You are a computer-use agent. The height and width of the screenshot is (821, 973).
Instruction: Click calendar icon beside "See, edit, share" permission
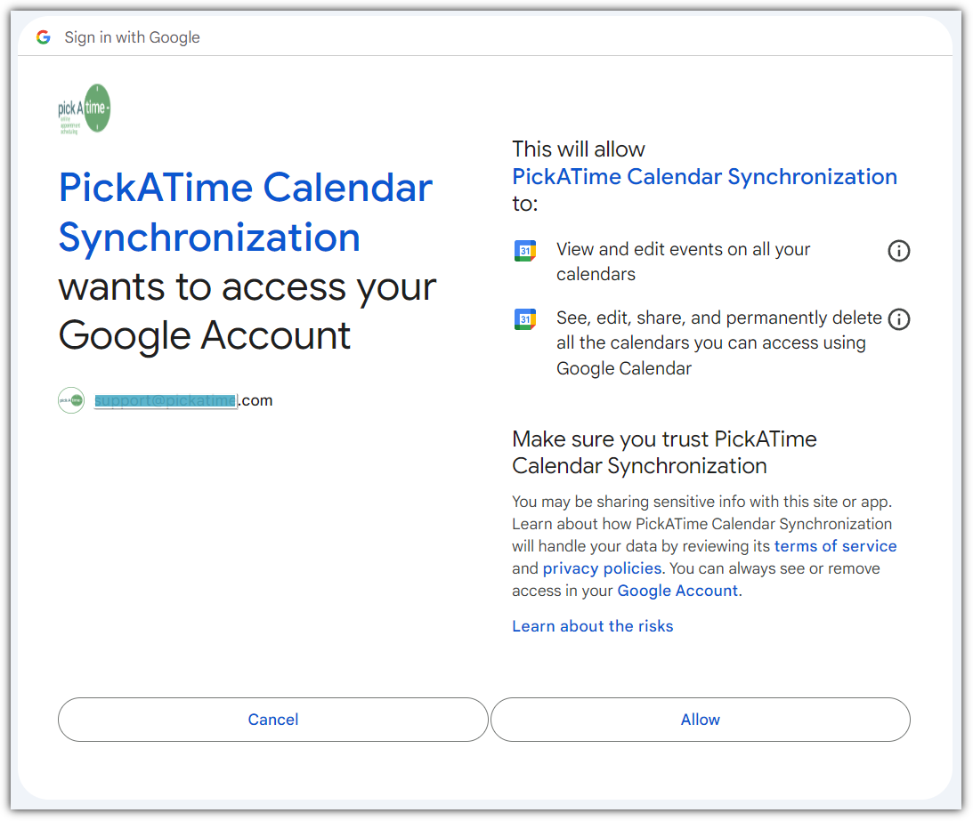coord(525,319)
